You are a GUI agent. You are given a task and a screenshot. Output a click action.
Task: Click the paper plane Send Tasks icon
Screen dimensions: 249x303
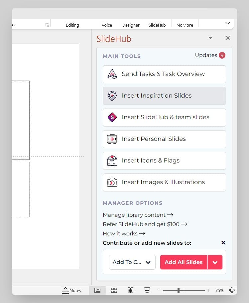click(112, 74)
